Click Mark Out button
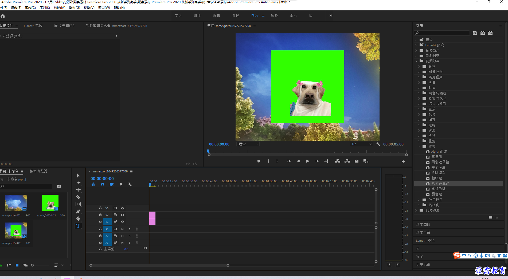The height and width of the screenshot is (279, 508). tap(277, 161)
